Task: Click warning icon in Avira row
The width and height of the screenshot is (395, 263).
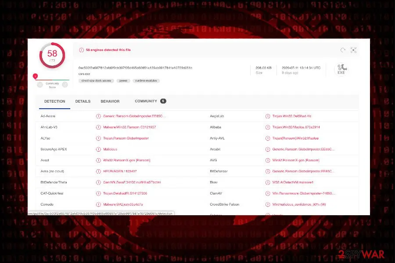Action: [x=98, y=171]
